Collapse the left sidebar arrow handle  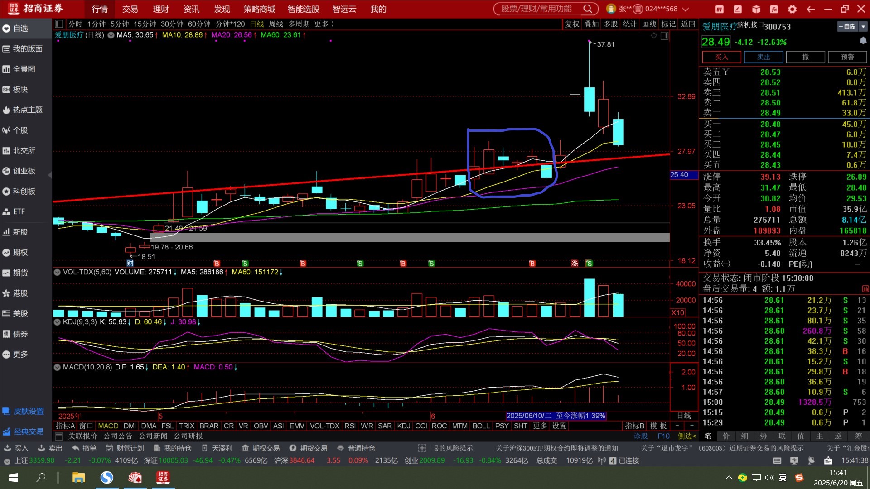pyautogui.click(x=50, y=175)
